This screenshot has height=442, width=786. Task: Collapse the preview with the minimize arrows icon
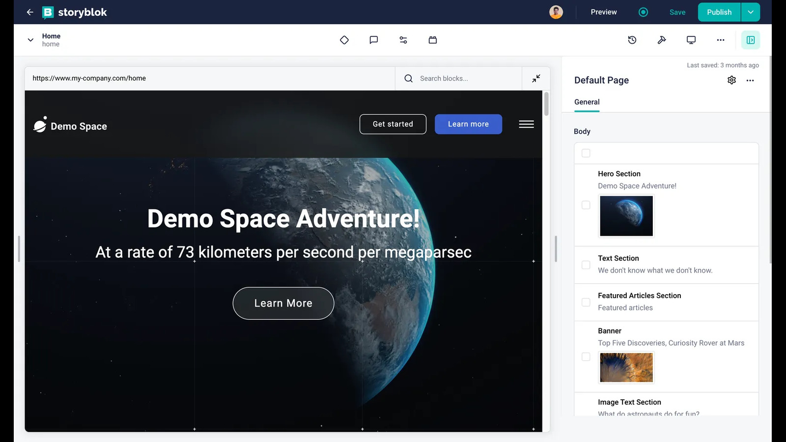point(536,78)
